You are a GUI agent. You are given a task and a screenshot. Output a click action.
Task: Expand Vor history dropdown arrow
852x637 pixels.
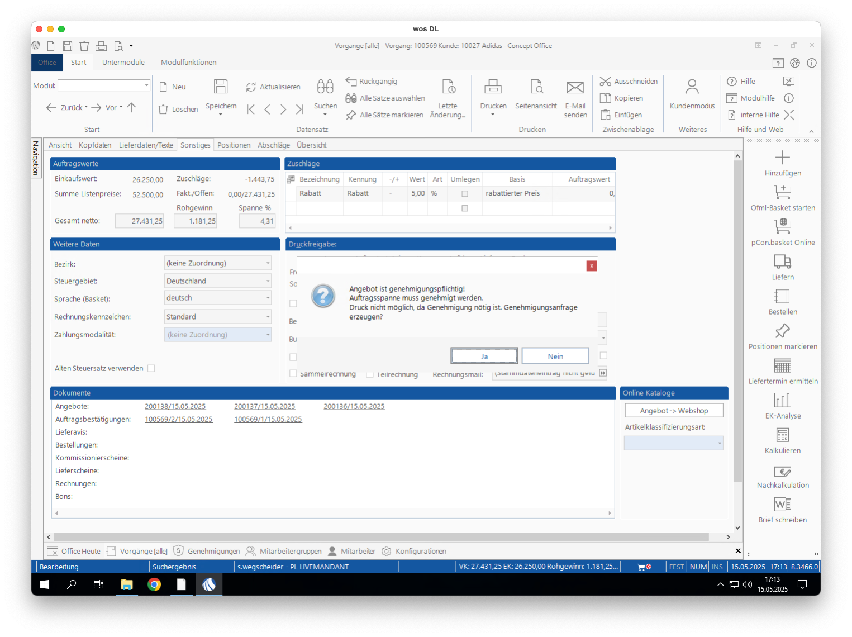[x=121, y=107]
